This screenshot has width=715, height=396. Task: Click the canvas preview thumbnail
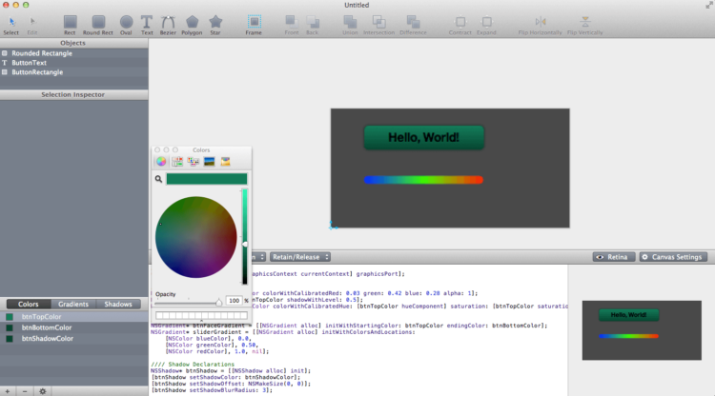coord(642,330)
